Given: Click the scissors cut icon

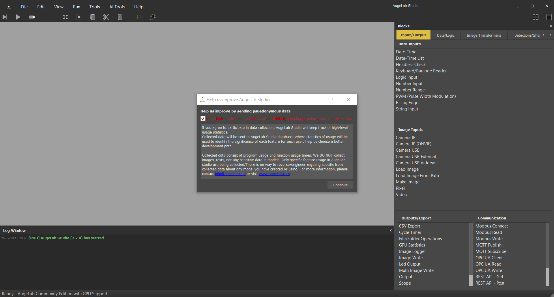Looking at the screenshot, I should pos(106,17).
